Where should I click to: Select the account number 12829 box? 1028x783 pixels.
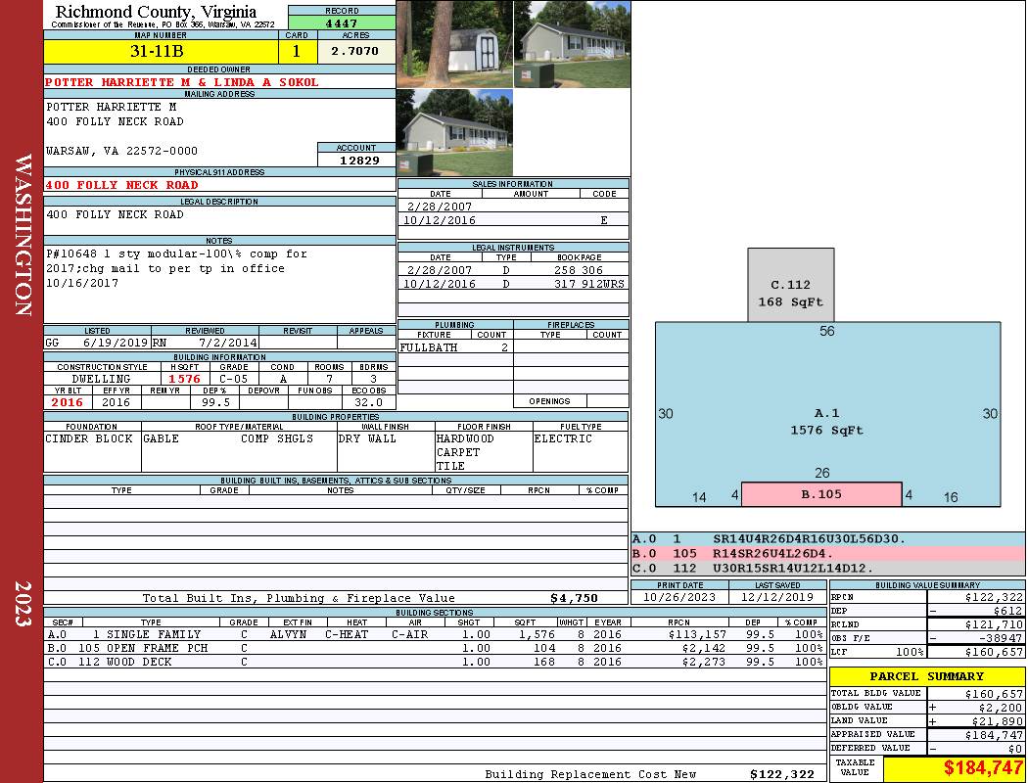click(x=356, y=160)
